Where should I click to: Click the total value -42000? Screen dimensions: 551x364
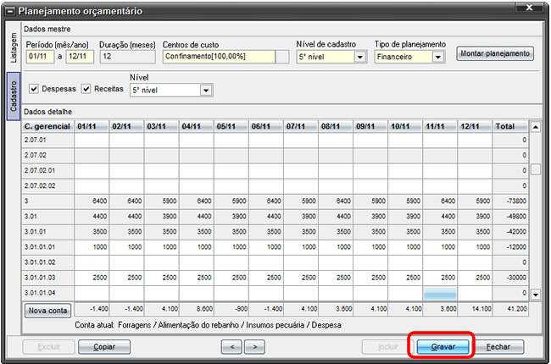(516, 232)
